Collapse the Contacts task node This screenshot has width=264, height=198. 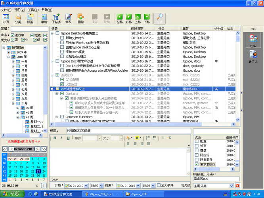57,93
